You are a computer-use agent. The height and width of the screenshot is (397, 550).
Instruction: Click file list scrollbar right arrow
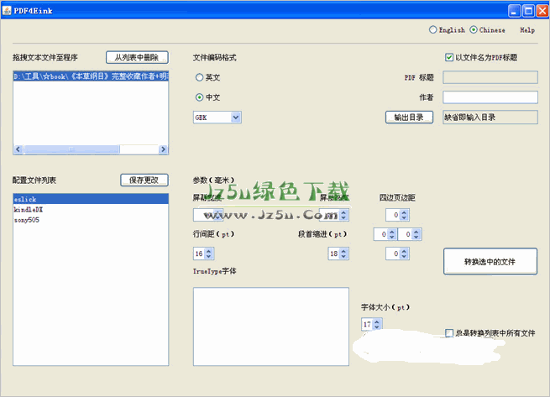163,149
